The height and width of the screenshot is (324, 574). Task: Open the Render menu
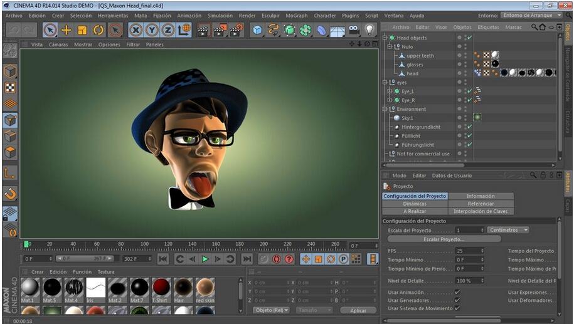247,16
